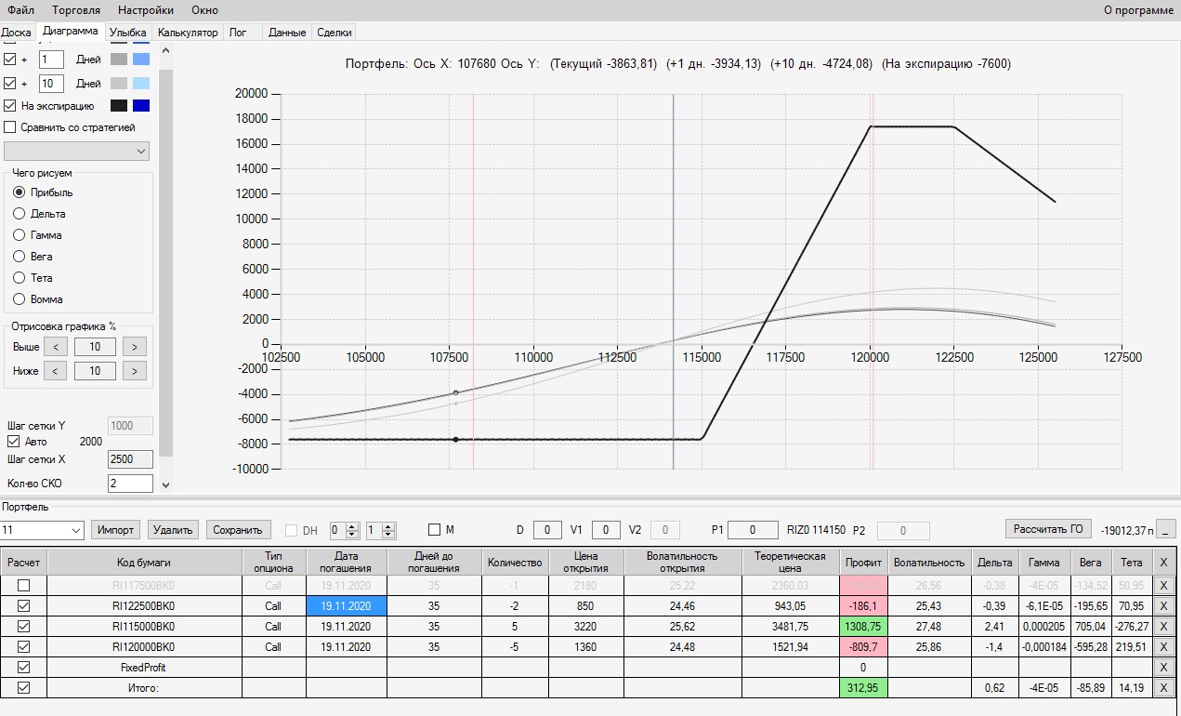Toggle the Авто grid step checkbox

pos(13,442)
